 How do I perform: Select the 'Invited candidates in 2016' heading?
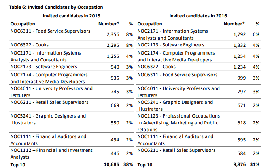pos(198,16)
